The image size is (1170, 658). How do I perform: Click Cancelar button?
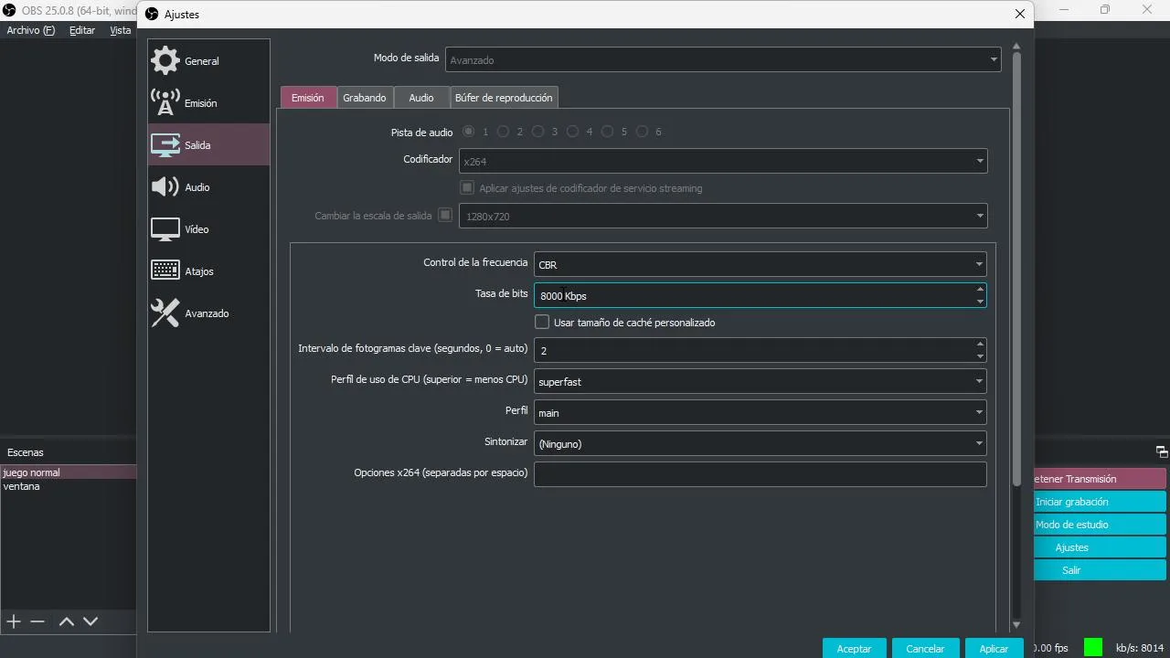tap(925, 648)
